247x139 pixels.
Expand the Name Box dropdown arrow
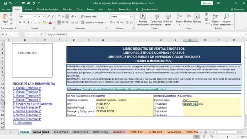(17, 34)
